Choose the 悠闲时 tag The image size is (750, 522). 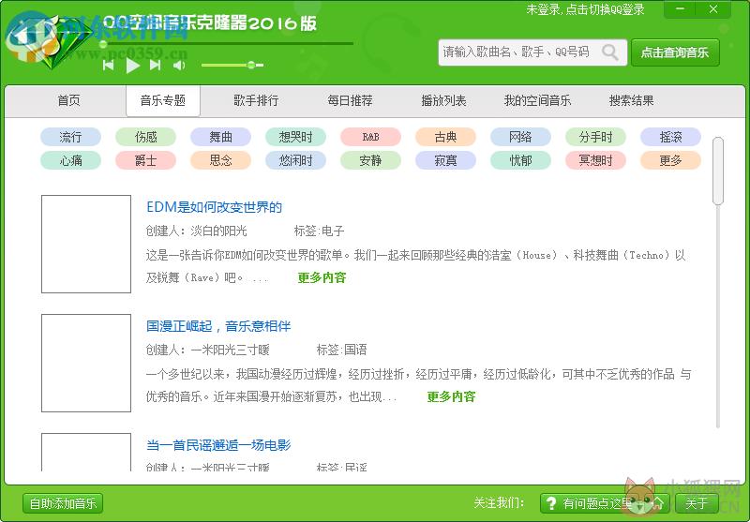click(295, 160)
